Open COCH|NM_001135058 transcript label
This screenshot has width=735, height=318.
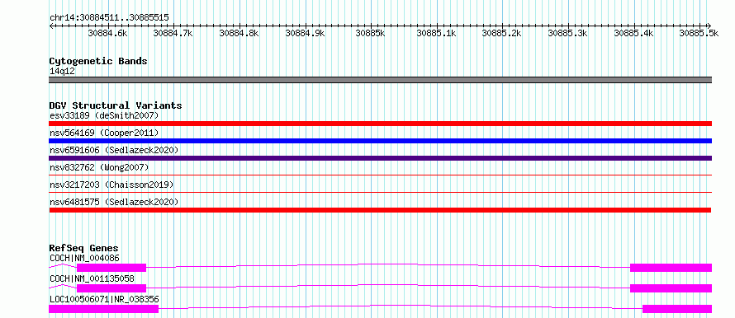point(92,278)
